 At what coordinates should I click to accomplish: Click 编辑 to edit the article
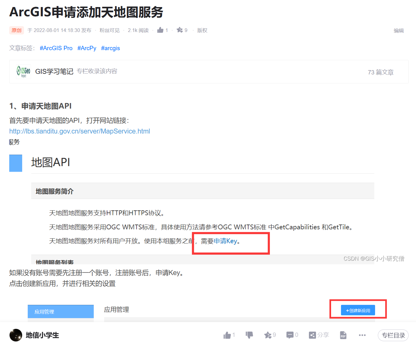pyautogui.click(x=399, y=30)
